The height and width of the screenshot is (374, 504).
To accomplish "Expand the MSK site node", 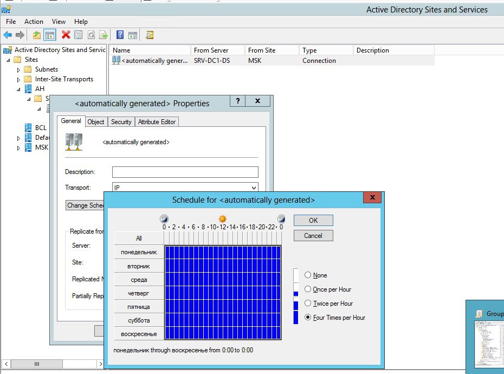I will 18,148.
